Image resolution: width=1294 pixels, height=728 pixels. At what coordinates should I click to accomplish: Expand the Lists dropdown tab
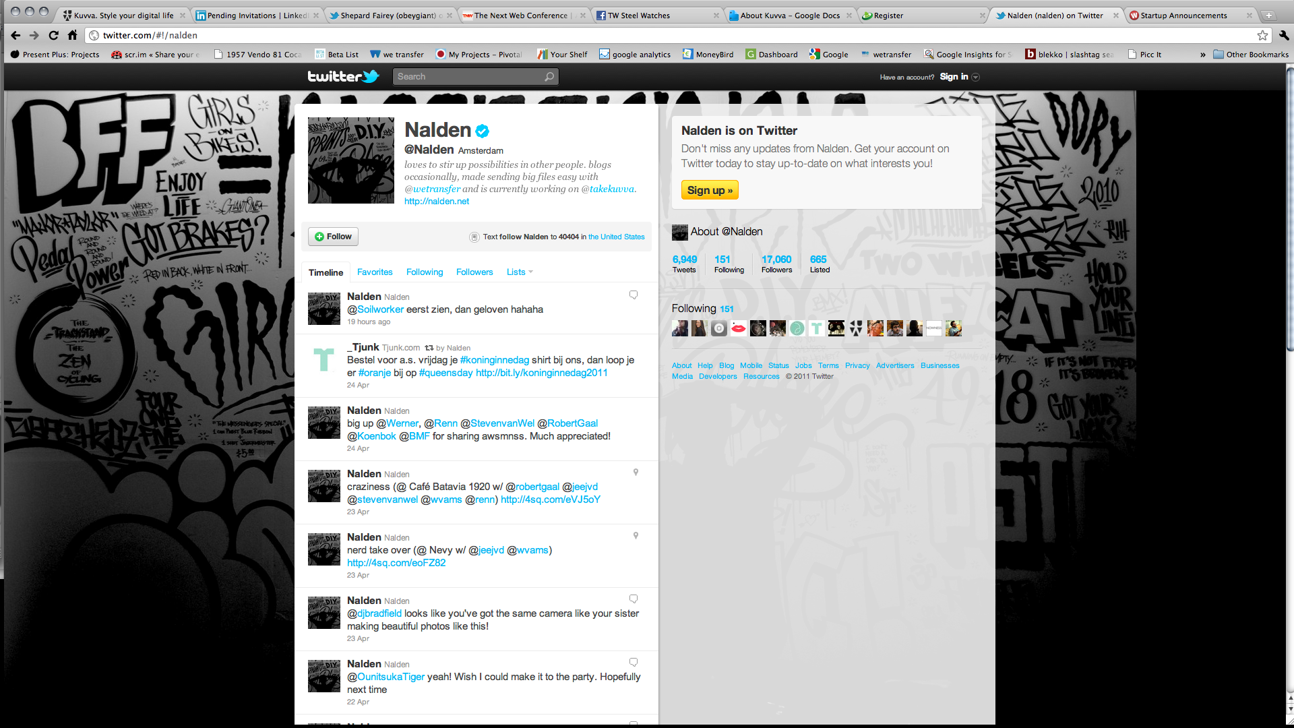point(520,272)
